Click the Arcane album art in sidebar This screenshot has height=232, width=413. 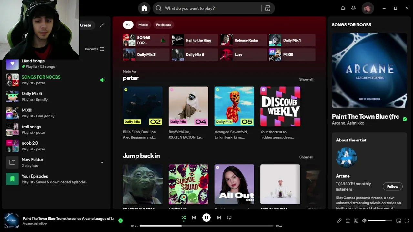coord(369,70)
